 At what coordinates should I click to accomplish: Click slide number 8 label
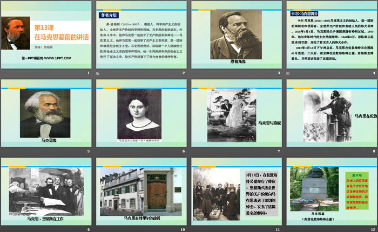(374, 151)
